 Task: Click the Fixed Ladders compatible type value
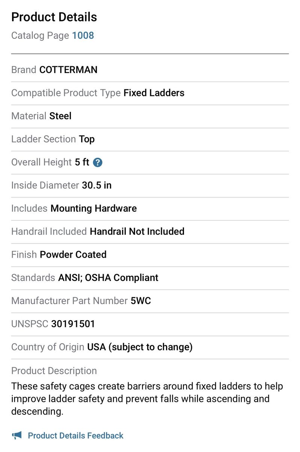click(x=154, y=93)
